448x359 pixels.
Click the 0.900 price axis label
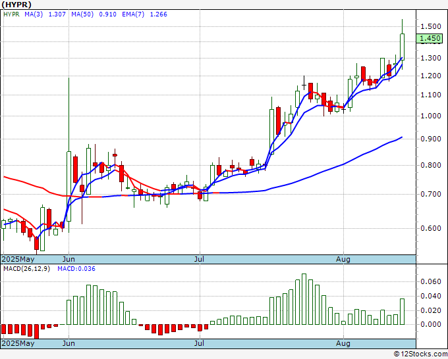(x=431, y=139)
